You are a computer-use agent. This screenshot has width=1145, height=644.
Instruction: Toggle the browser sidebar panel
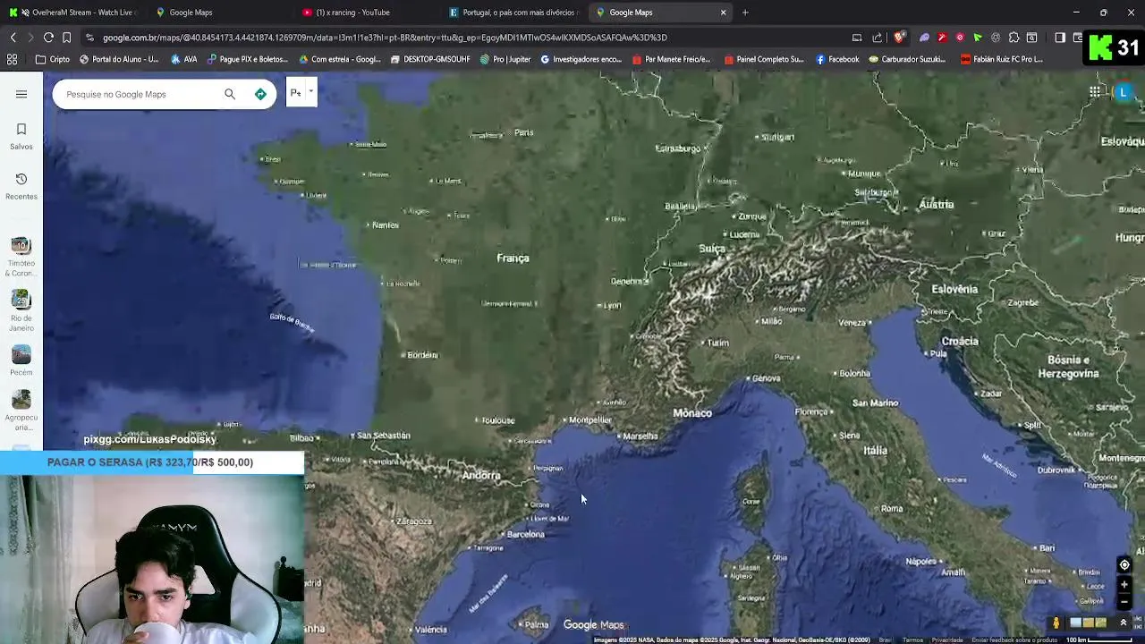pos(1060,38)
